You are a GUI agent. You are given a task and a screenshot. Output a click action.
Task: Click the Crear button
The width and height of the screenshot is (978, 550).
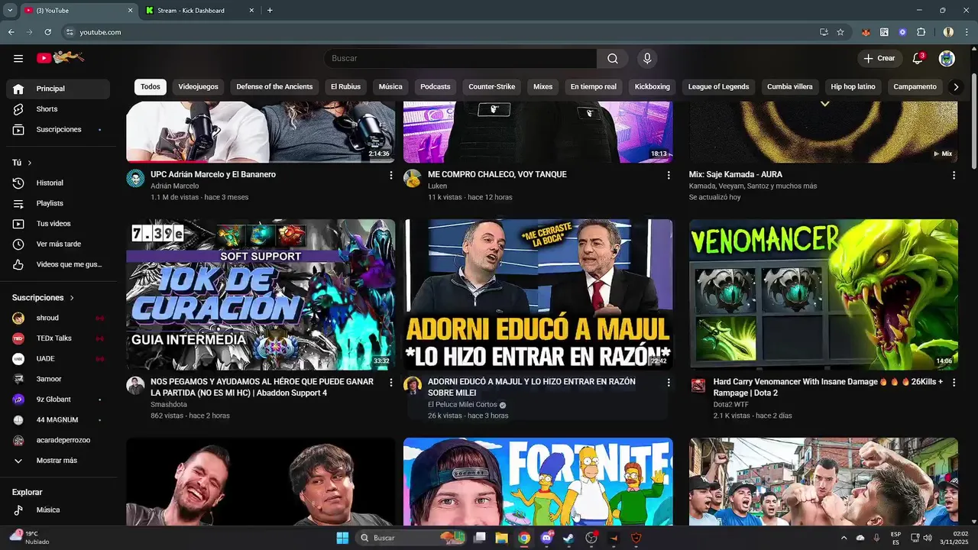(879, 58)
